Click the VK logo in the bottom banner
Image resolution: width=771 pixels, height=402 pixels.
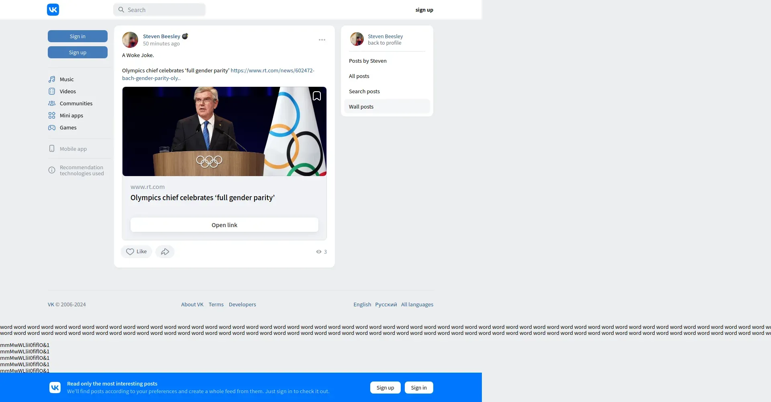55,388
